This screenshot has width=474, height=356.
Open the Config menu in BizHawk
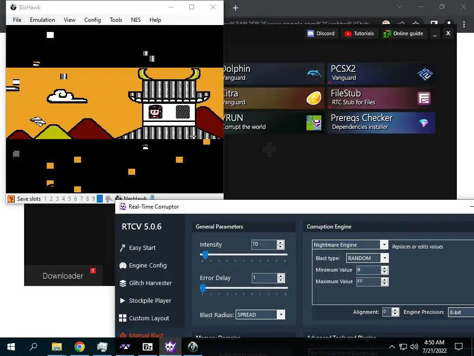point(93,19)
